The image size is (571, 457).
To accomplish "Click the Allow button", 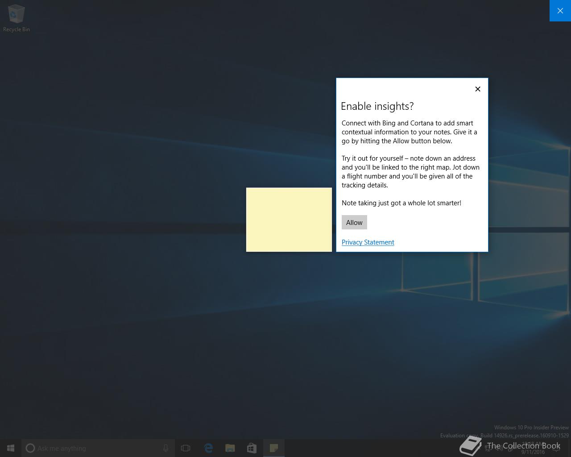I will [x=354, y=222].
